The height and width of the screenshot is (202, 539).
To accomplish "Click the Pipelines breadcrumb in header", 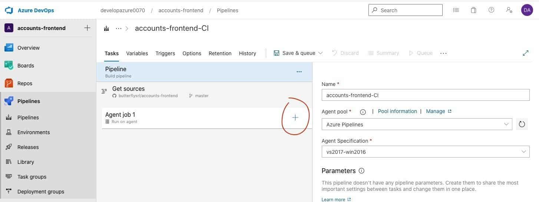I will (x=228, y=10).
